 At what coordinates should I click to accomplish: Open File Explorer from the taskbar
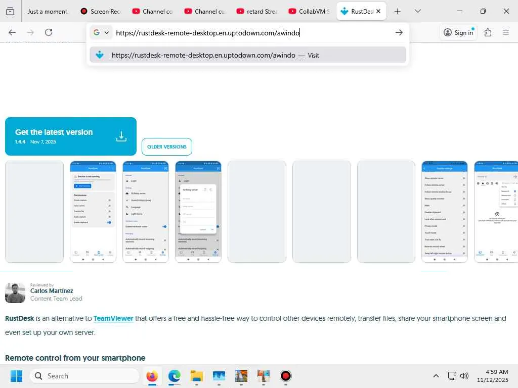(197, 376)
